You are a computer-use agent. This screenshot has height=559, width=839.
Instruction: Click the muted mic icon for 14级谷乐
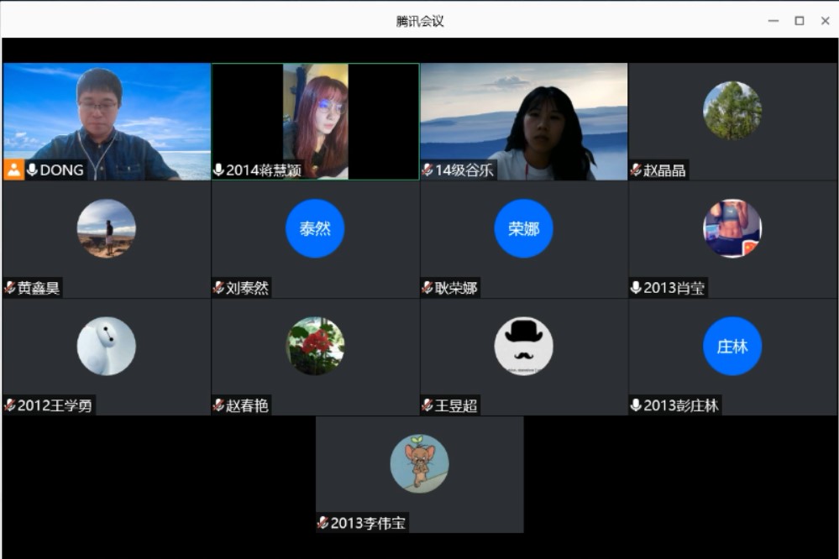427,170
